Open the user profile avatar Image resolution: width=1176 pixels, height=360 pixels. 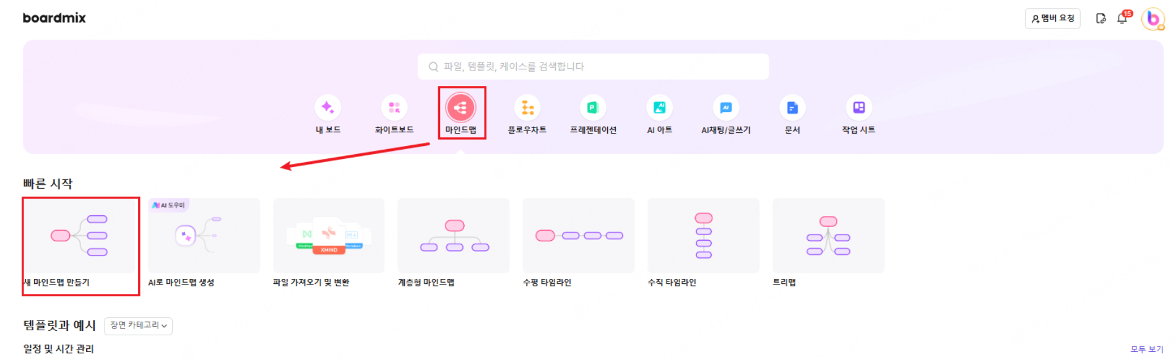coord(1153,19)
